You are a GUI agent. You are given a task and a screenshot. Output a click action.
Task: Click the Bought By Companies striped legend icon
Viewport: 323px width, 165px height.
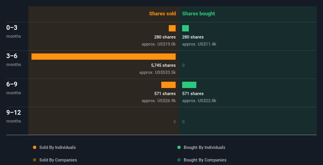(x=179, y=160)
